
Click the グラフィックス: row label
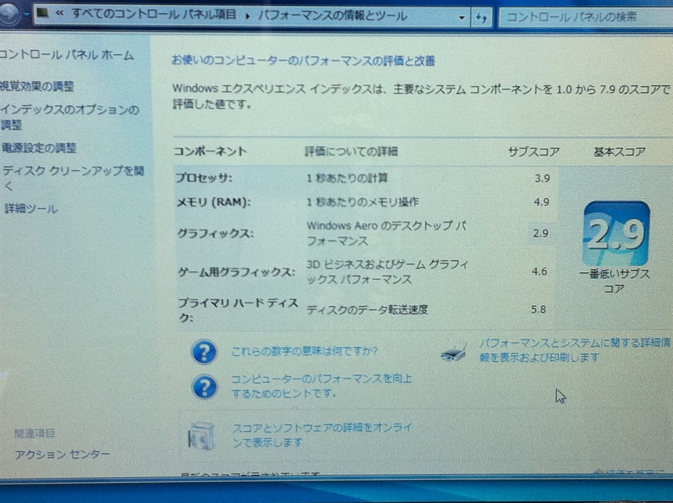[x=216, y=233]
